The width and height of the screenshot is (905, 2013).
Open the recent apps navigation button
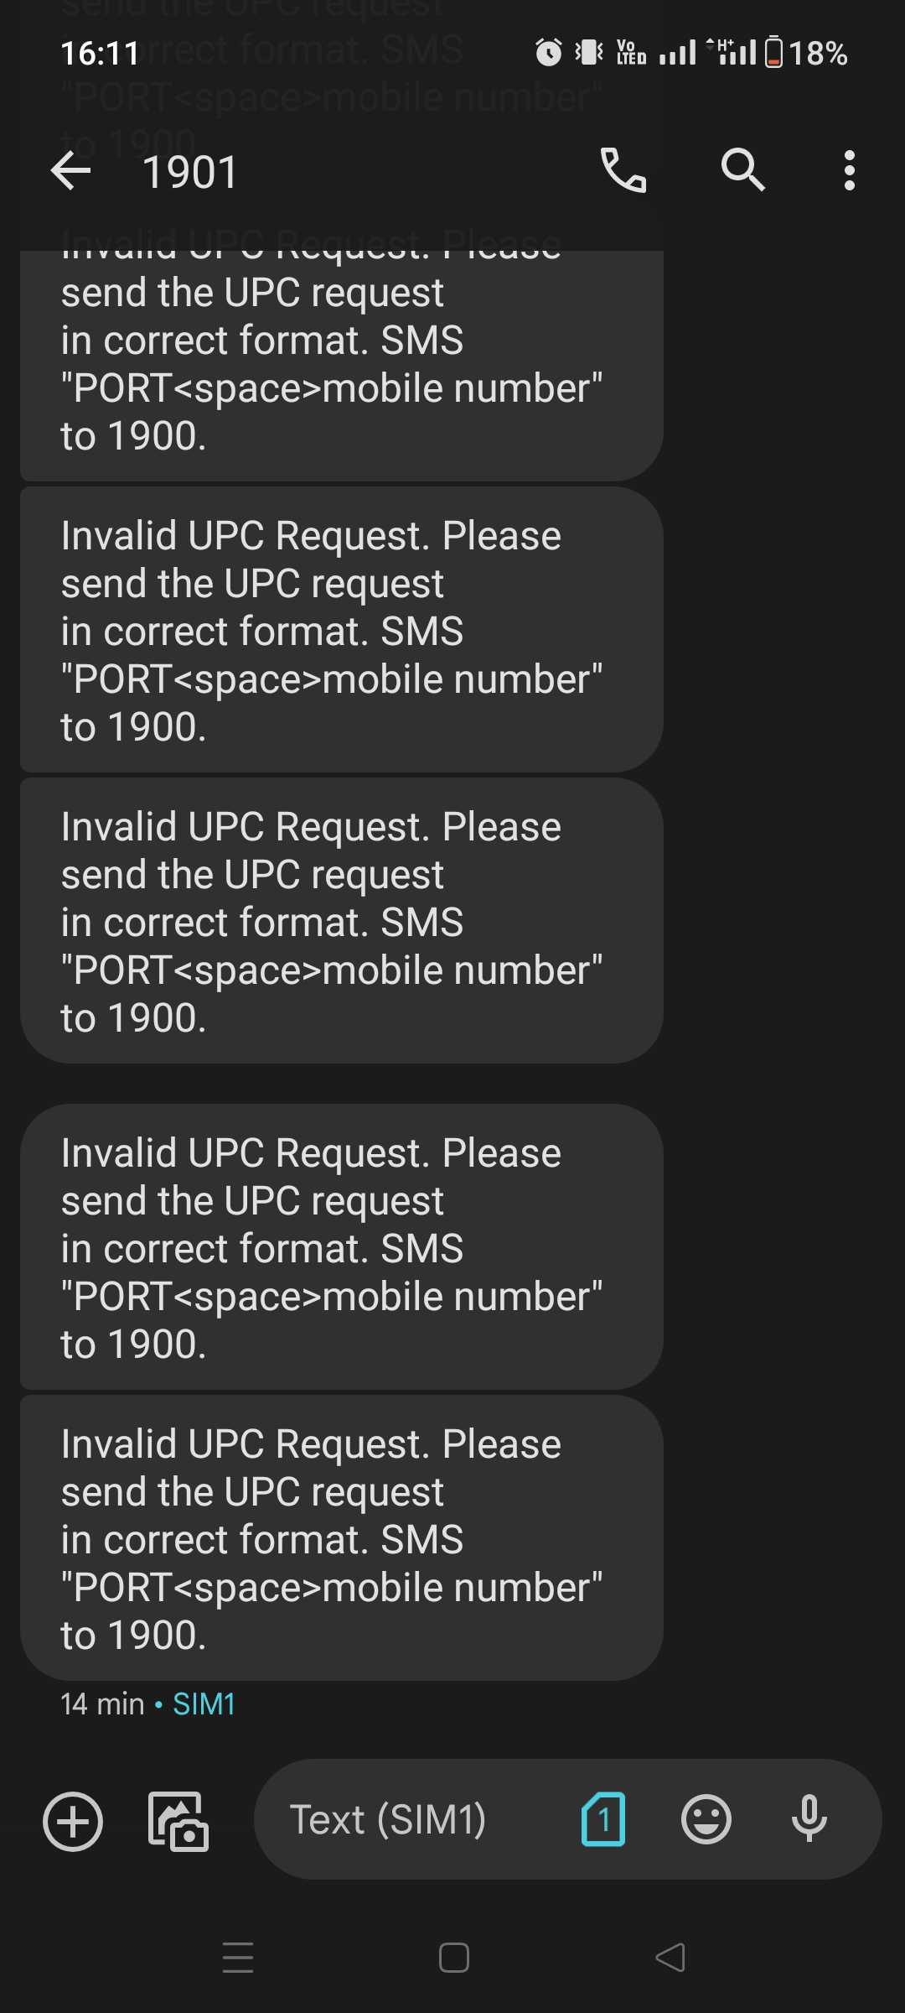pyautogui.click(x=238, y=1958)
